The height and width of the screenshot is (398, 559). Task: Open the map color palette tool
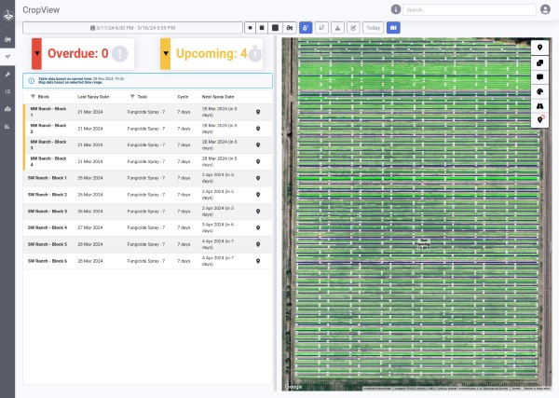coord(540,91)
